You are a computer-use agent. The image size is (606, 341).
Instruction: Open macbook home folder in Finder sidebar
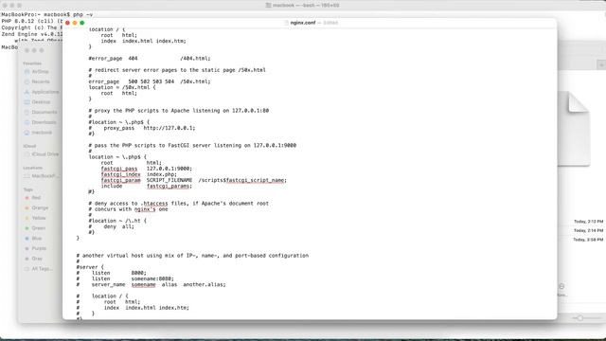click(38, 133)
